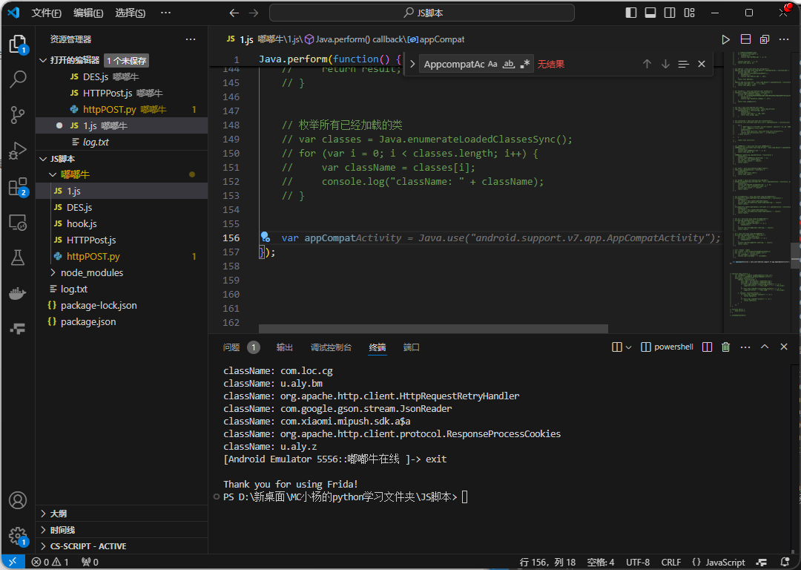Kill terminal with the trash icon
This screenshot has height=570, width=801.
pyautogui.click(x=726, y=347)
